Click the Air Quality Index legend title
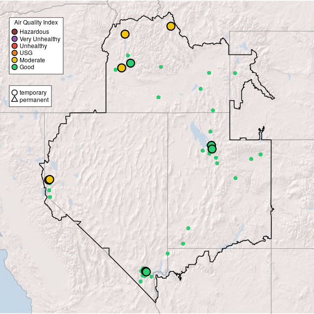 pyautogui.click(x=36, y=23)
